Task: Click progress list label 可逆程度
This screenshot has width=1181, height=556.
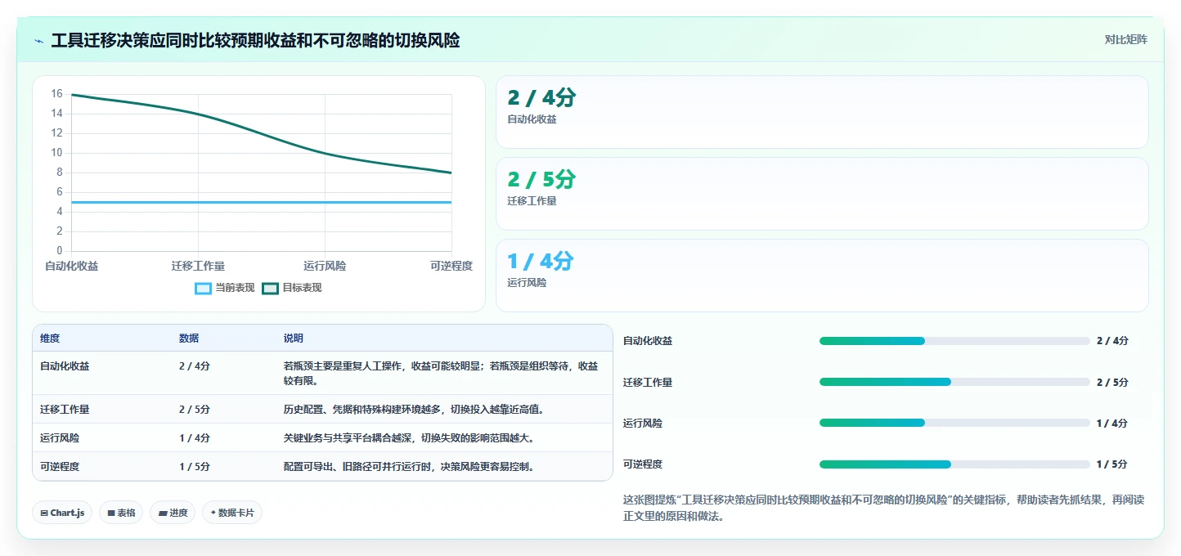Action: [x=643, y=464]
